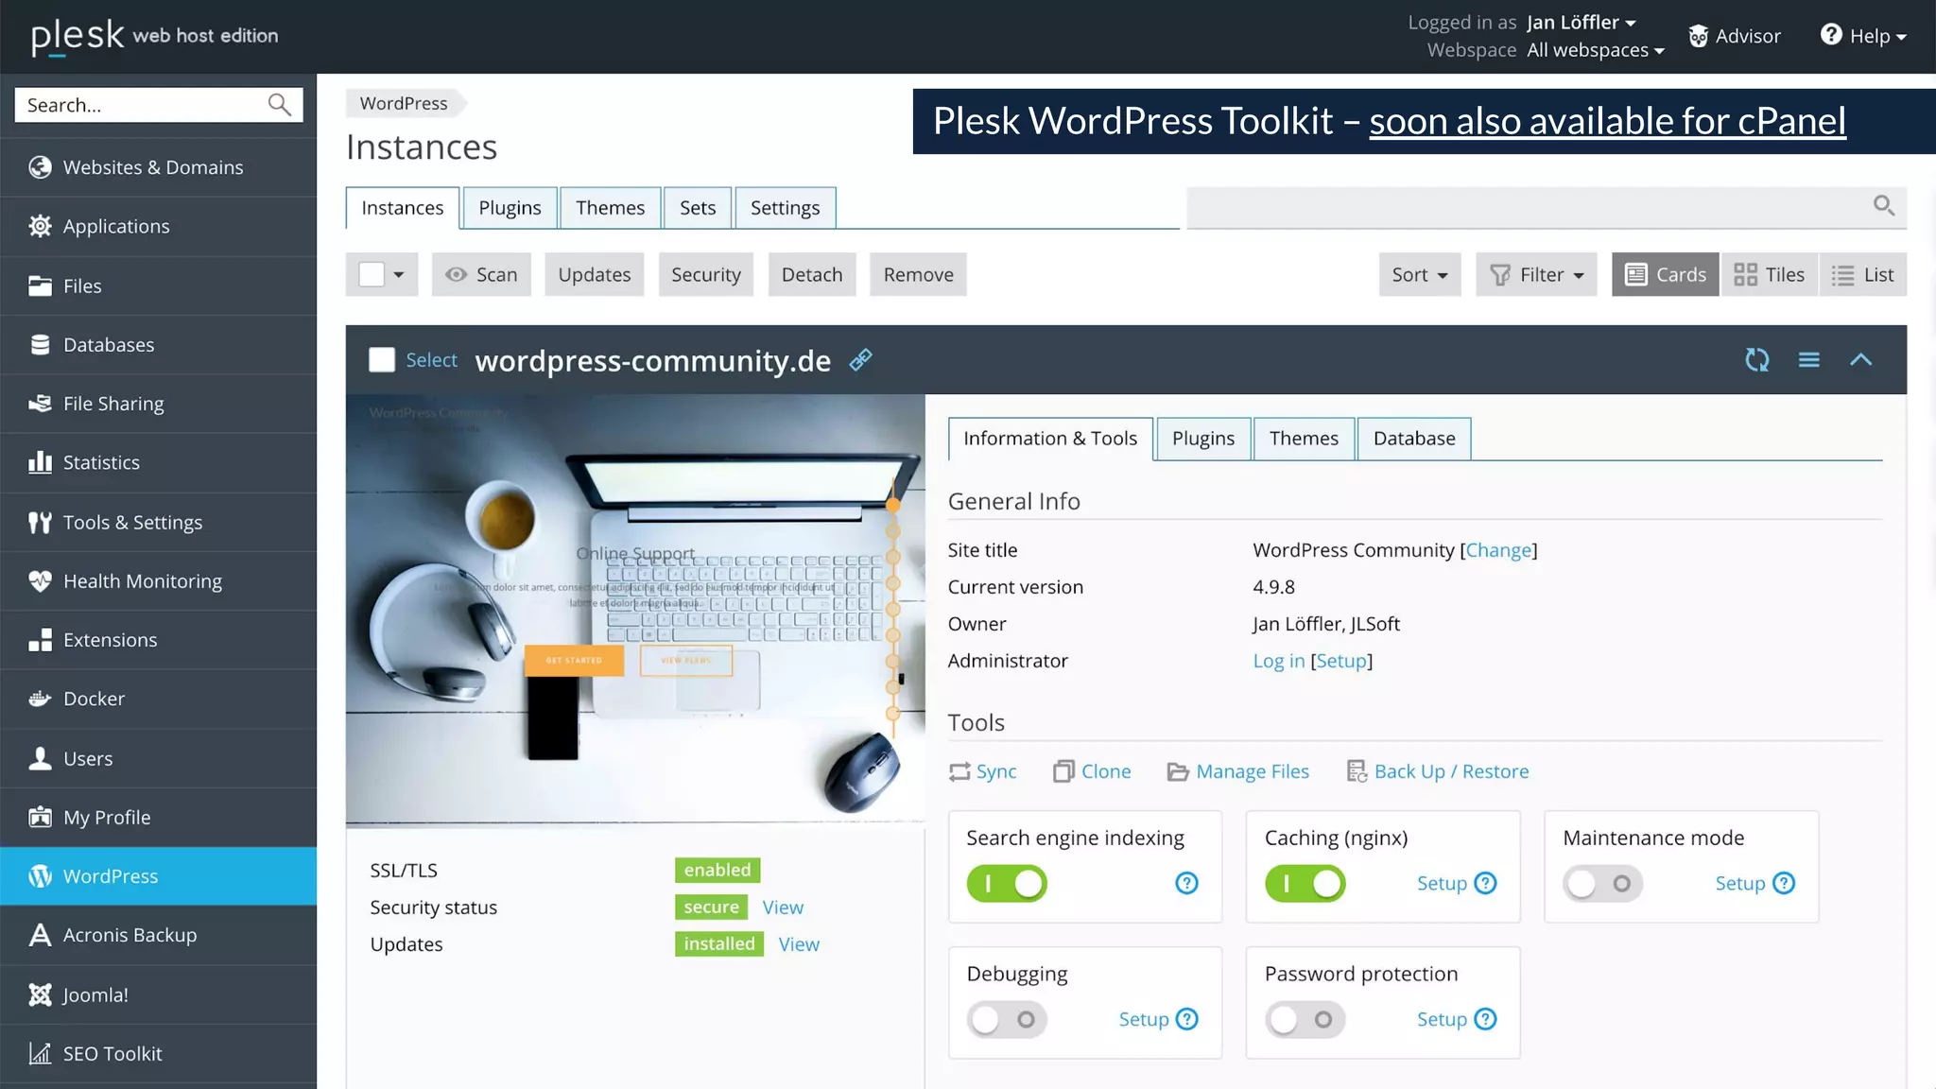The height and width of the screenshot is (1089, 1936).
Task: Click the Applications gear icon
Action: coord(40,226)
